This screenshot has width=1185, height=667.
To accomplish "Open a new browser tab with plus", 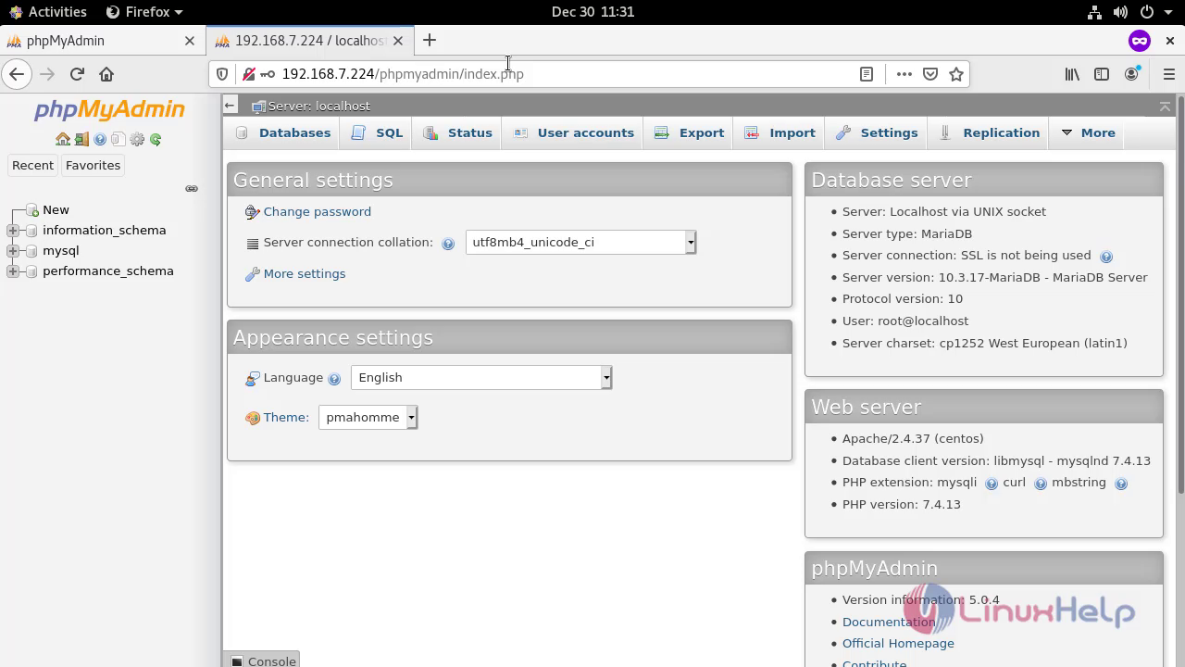I will (430, 41).
